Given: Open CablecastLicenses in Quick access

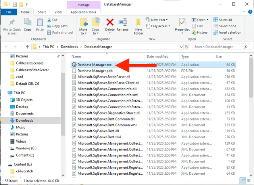Looking at the screenshot, I should point(30,63).
